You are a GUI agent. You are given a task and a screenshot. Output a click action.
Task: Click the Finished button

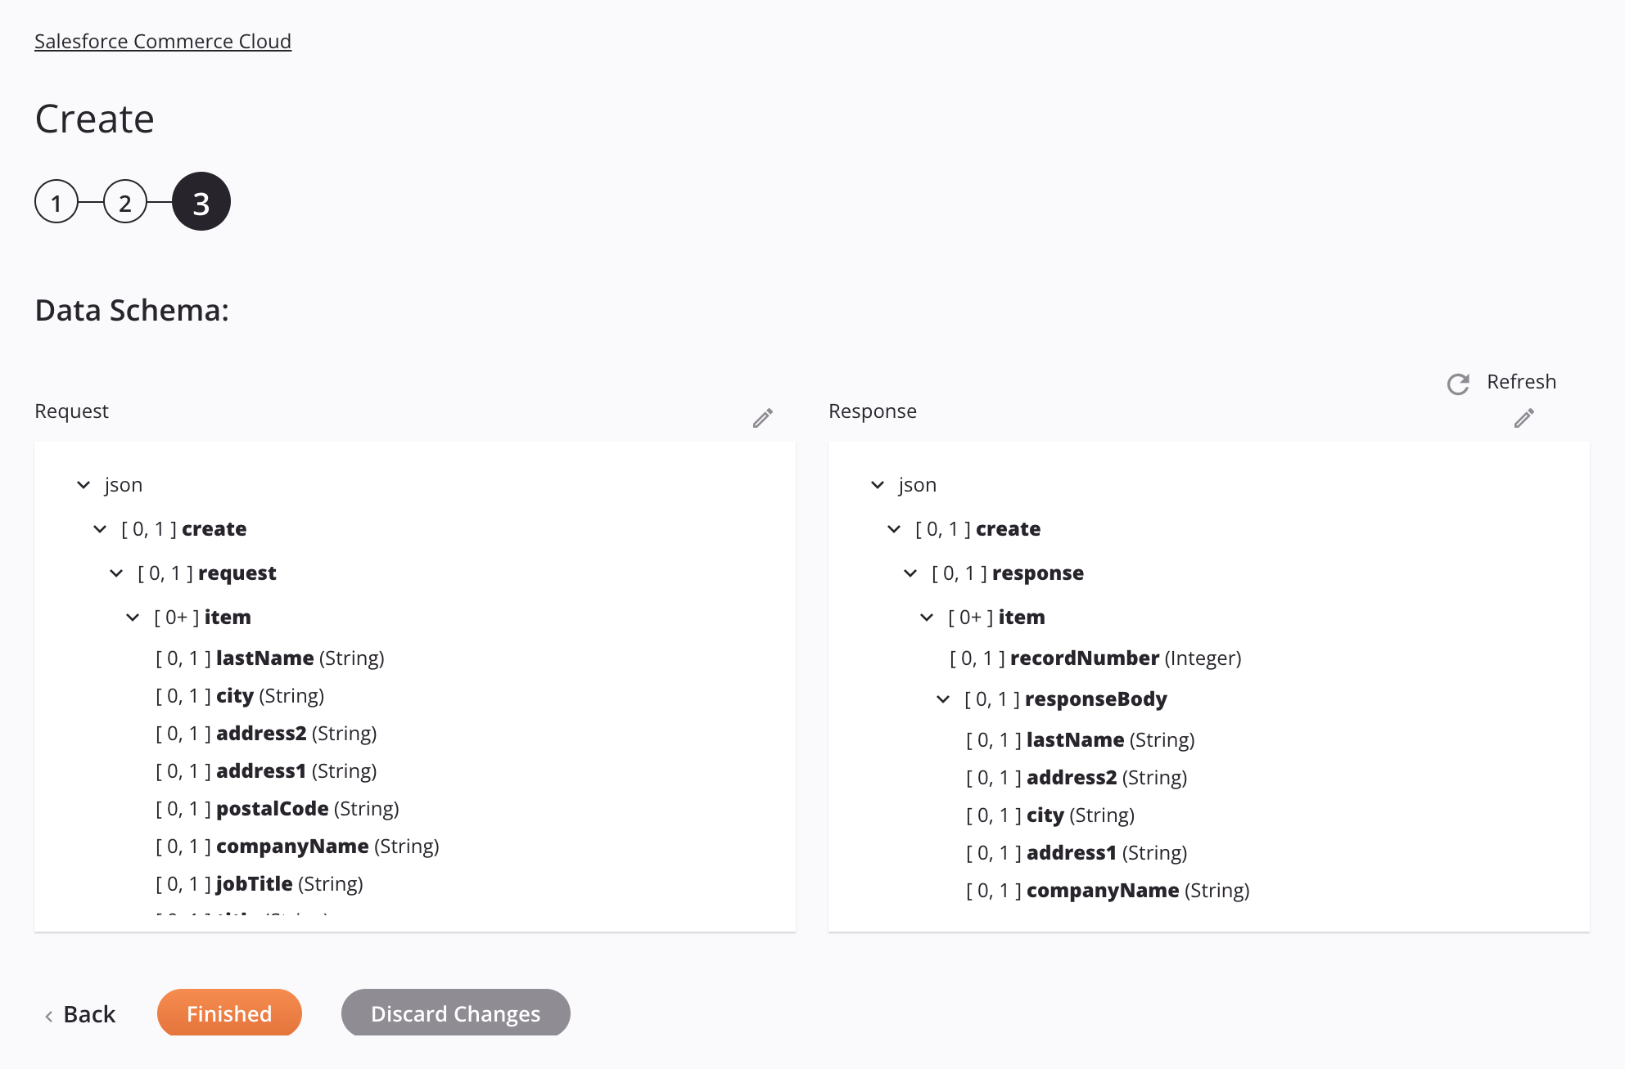click(x=228, y=1012)
